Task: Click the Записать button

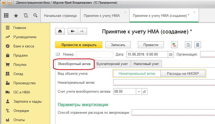Action: pos(118,45)
